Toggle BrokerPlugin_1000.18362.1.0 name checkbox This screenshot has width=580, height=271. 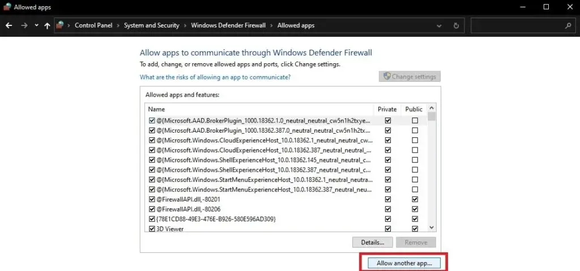point(152,121)
